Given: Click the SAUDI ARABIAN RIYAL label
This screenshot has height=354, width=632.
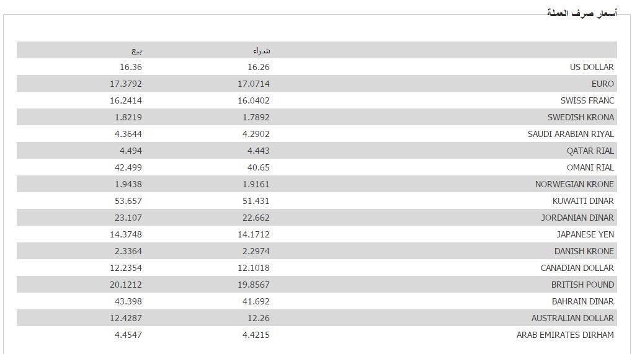Looking at the screenshot, I should [571, 134].
